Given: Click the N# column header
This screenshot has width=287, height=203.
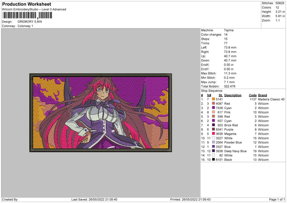Looking at the screenshot, I should click(x=209, y=95).
